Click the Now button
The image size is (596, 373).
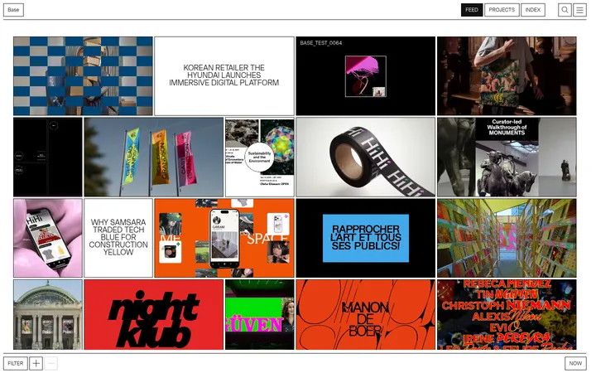point(575,364)
